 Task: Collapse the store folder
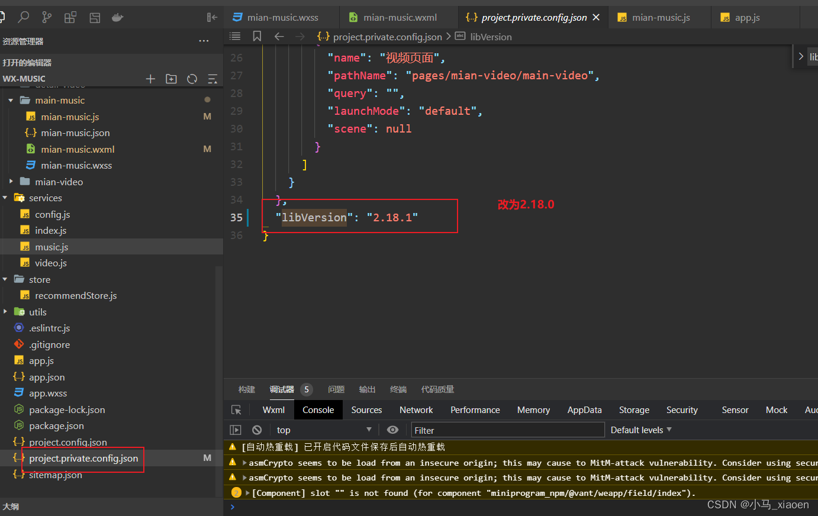(5, 279)
